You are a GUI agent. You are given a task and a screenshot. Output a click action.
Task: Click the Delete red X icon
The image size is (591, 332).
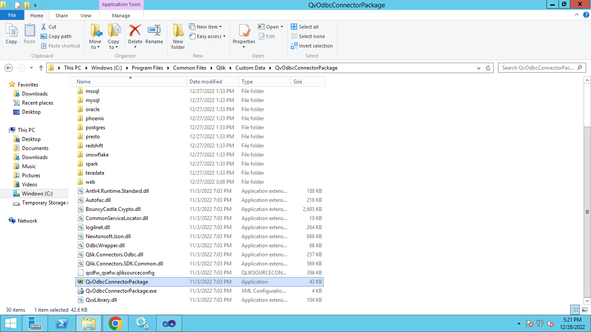(x=135, y=31)
